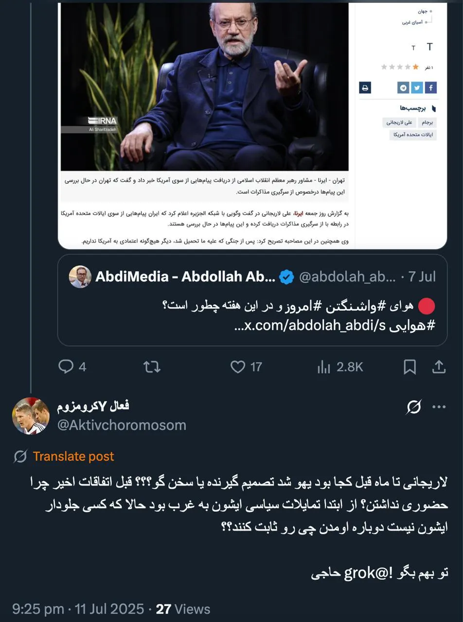The width and height of the screenshot is (463, 622).
Task: Click the AbdiMedia profile avatar
Action: [x=81, y=277]
